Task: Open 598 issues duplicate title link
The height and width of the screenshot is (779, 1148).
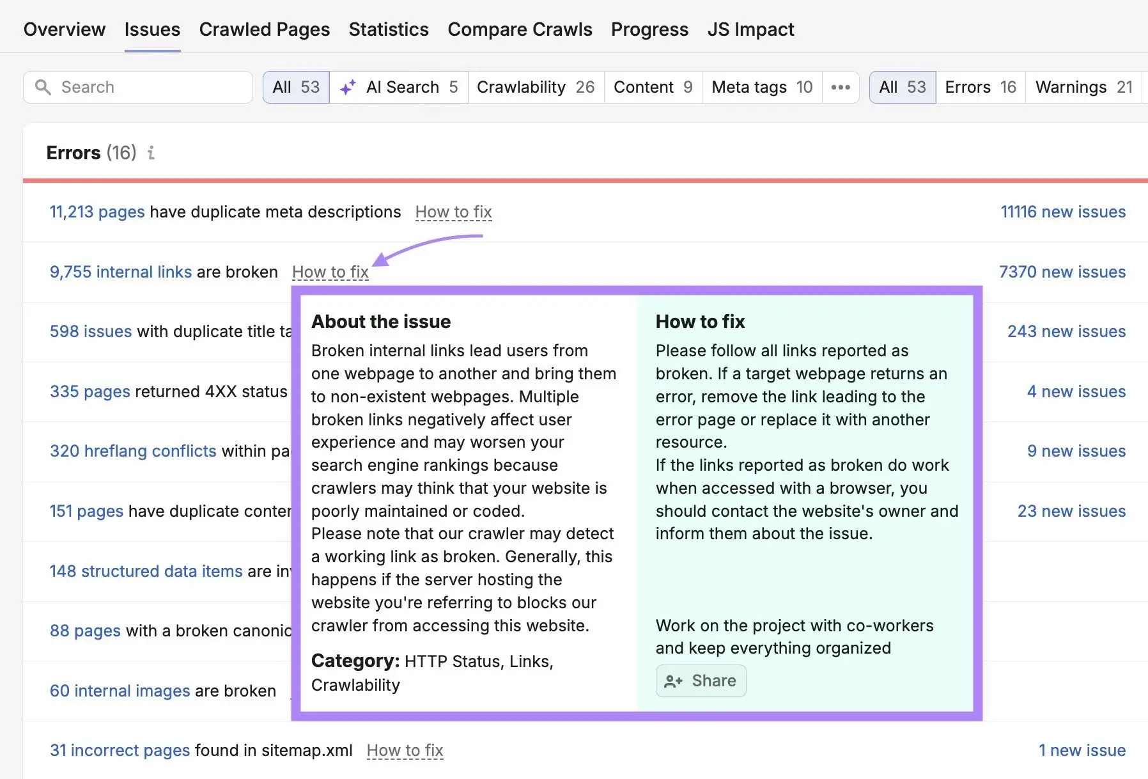Action: (x=91, y=331)
